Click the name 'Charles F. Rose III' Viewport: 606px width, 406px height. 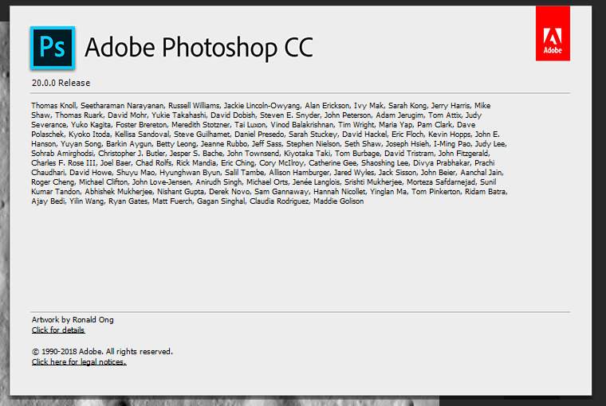coord(63,163)
